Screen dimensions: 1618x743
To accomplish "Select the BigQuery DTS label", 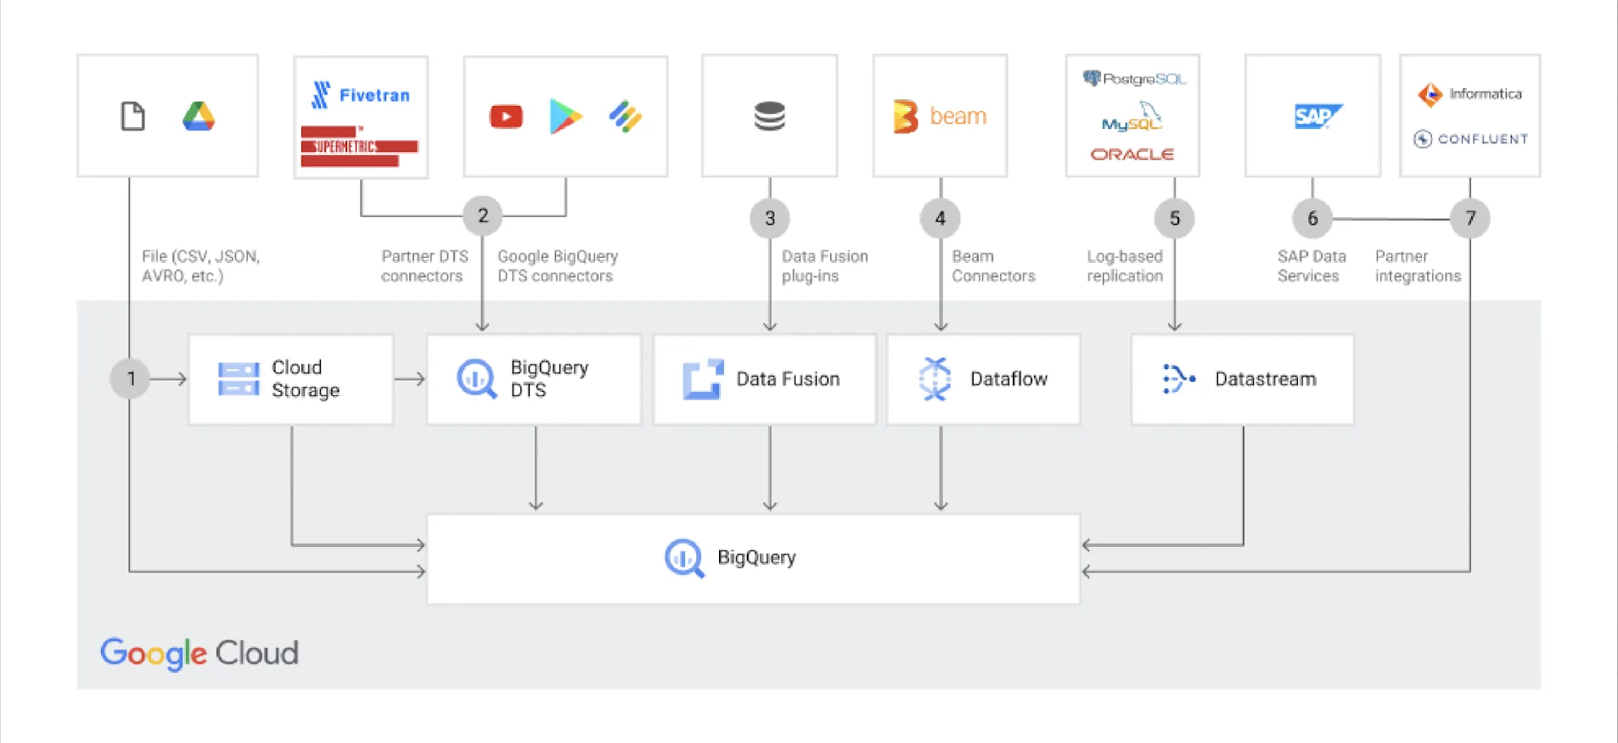I will [549, 379].
